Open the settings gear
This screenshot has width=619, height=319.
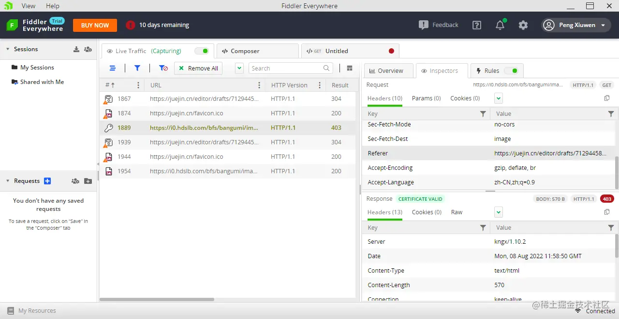523,25
